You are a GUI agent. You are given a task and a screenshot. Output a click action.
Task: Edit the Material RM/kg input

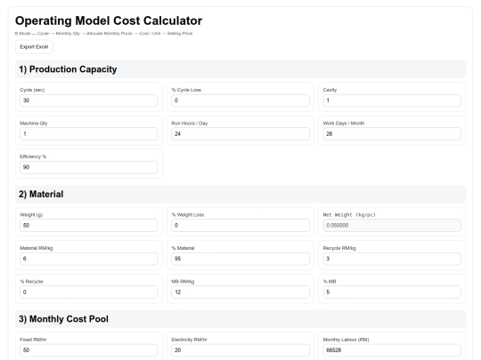pos(89,259)
